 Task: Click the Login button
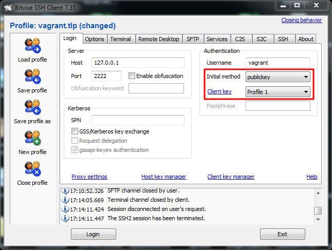[x=94, y=234]
